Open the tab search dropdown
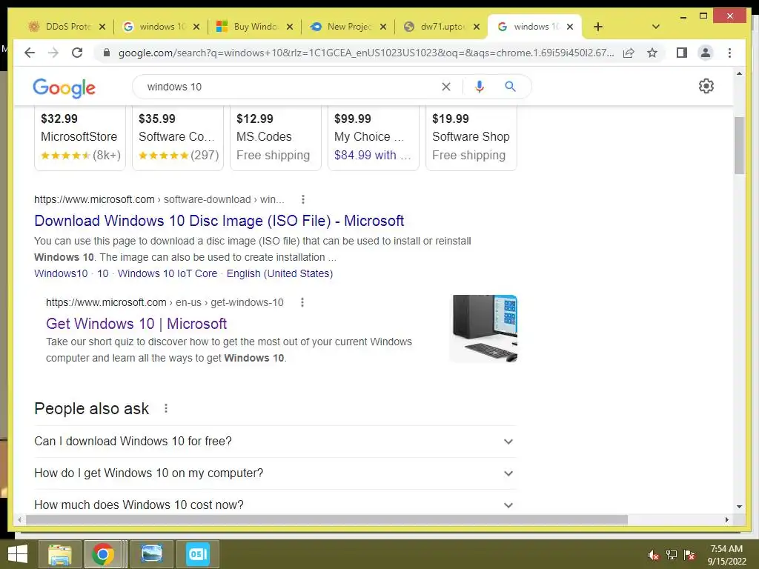Image resolution: width=759 pixels, height=569 pixels. (656, 27)
